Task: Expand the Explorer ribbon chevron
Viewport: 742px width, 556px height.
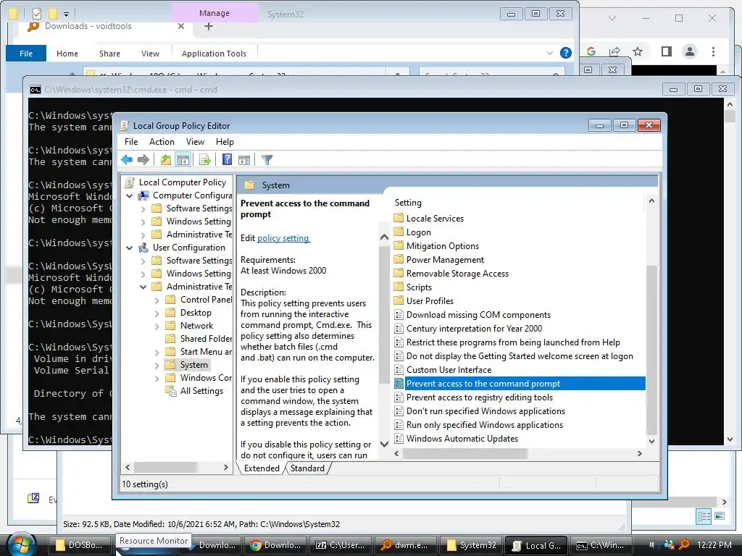Action: click(x=550, y=53)
